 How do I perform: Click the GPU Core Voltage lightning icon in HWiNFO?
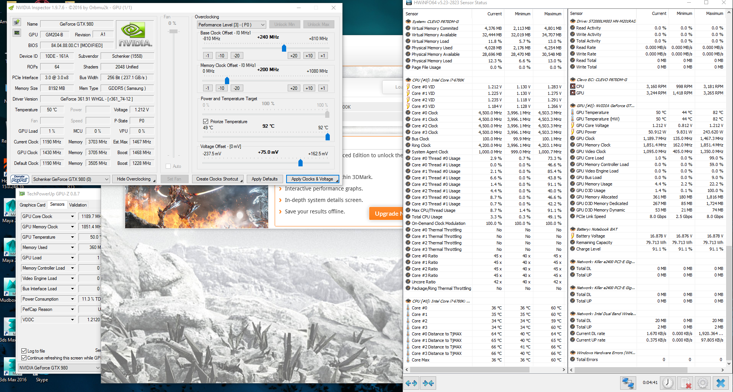coord(573,125)
